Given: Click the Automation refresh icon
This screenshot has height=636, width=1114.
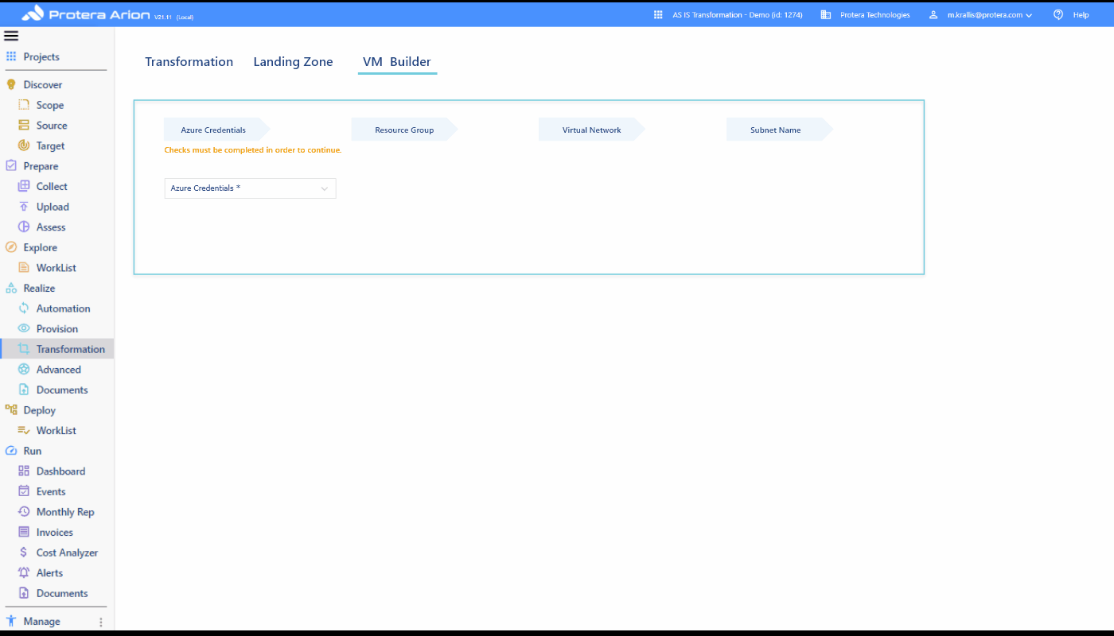Looking at the screenshot, I should coord(24,308).
